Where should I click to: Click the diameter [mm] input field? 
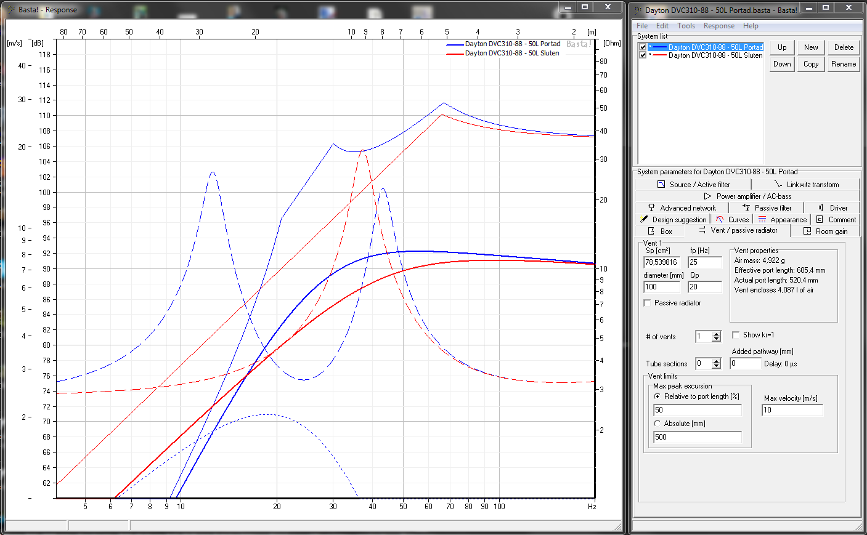(x=661, y=287)
